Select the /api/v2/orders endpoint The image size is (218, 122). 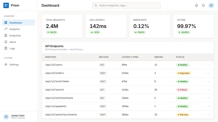[x=54, y=73]
